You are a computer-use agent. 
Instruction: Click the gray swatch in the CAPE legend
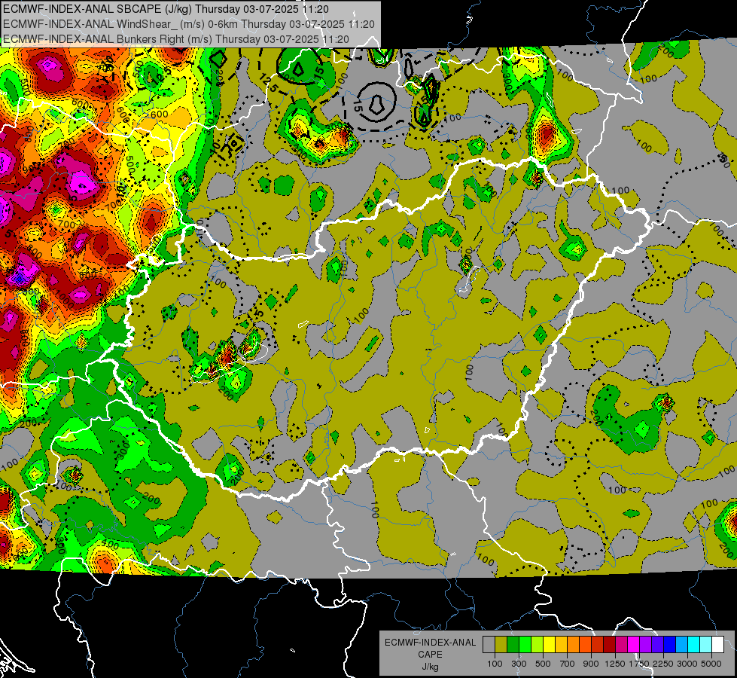(x=489, y=644)
